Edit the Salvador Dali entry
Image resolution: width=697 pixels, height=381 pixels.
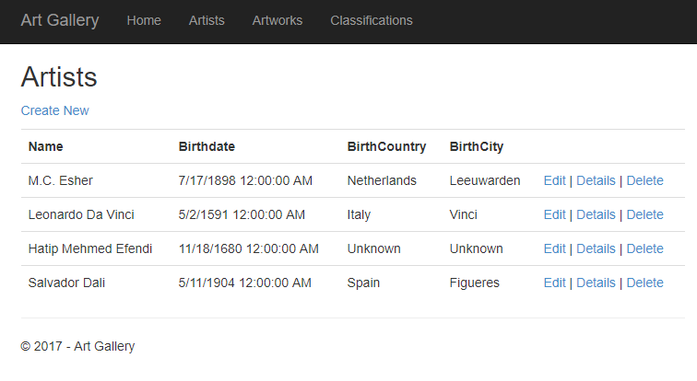click(554, 283)
